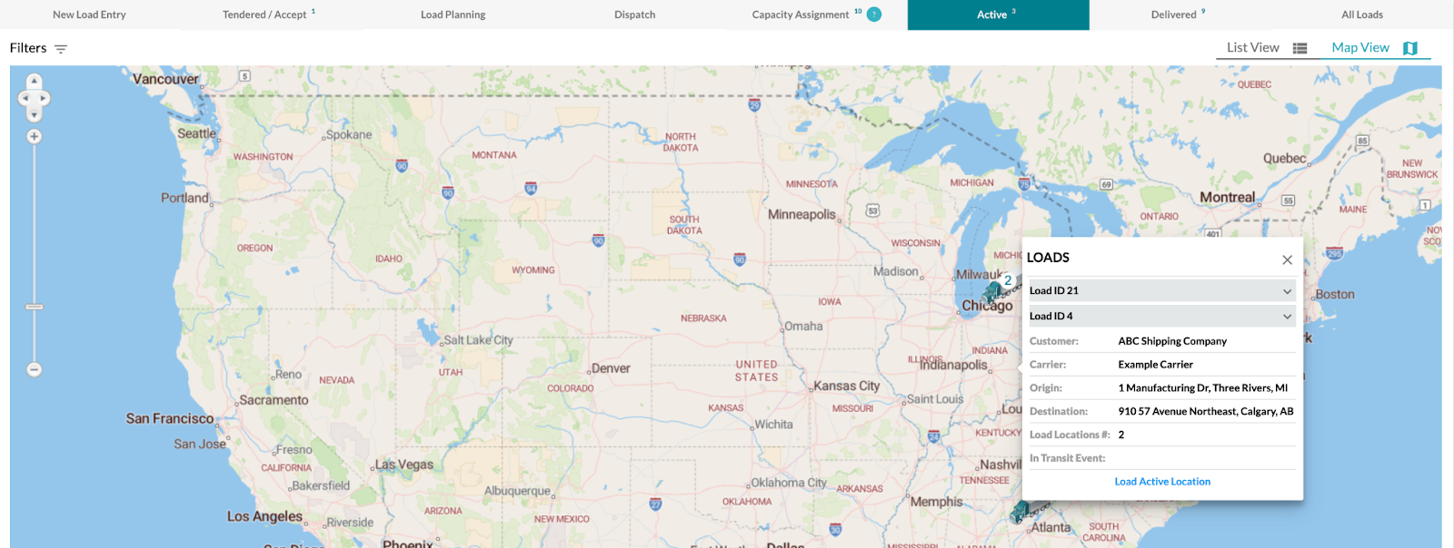
Task: Click the LOADS popup title
Action: pyautogui.click(x=1048, y=258)
